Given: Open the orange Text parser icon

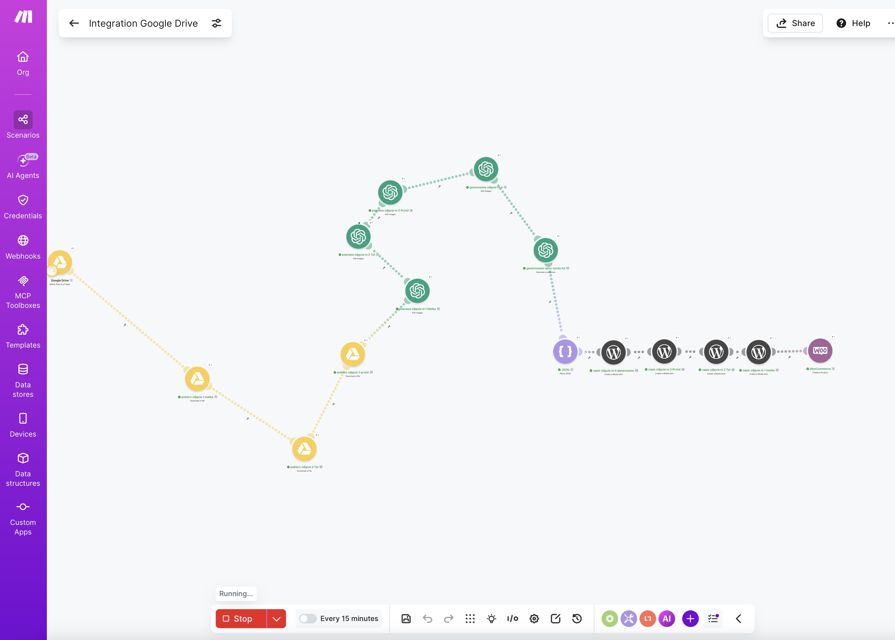Looking at the screenshot, I should pos(647,619).
